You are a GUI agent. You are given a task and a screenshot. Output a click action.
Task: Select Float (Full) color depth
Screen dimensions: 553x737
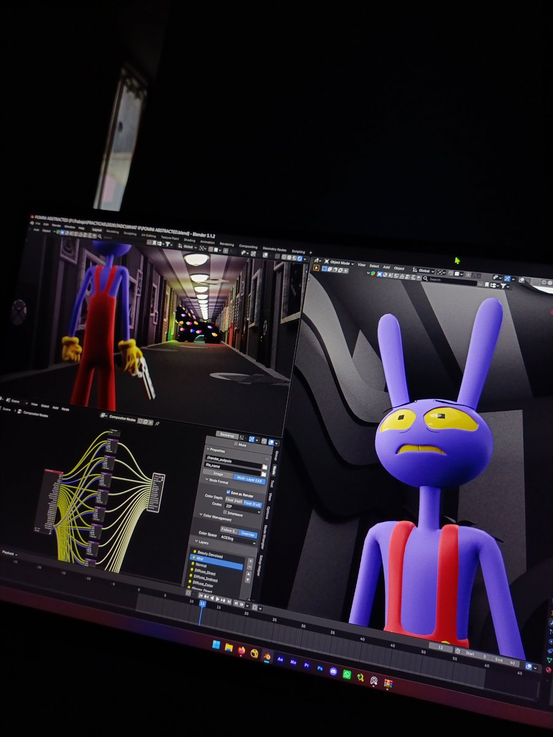(252, 504)
